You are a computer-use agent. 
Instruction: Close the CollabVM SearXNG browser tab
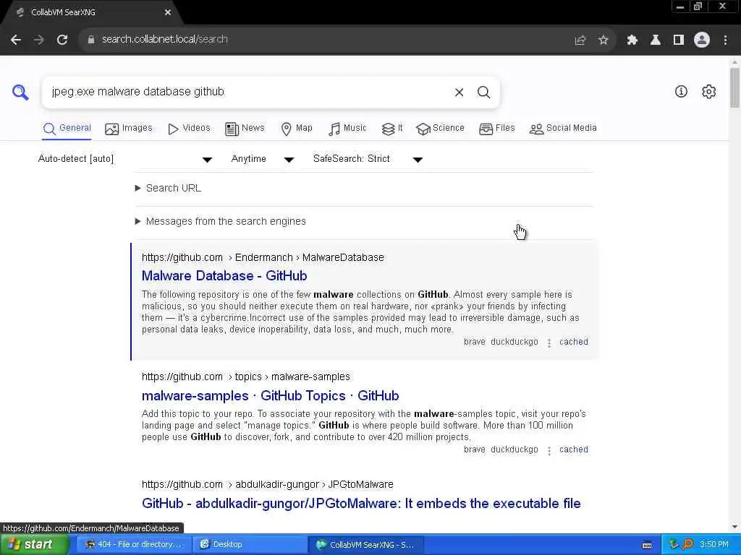pyautogui.click(x=168, y=12)
